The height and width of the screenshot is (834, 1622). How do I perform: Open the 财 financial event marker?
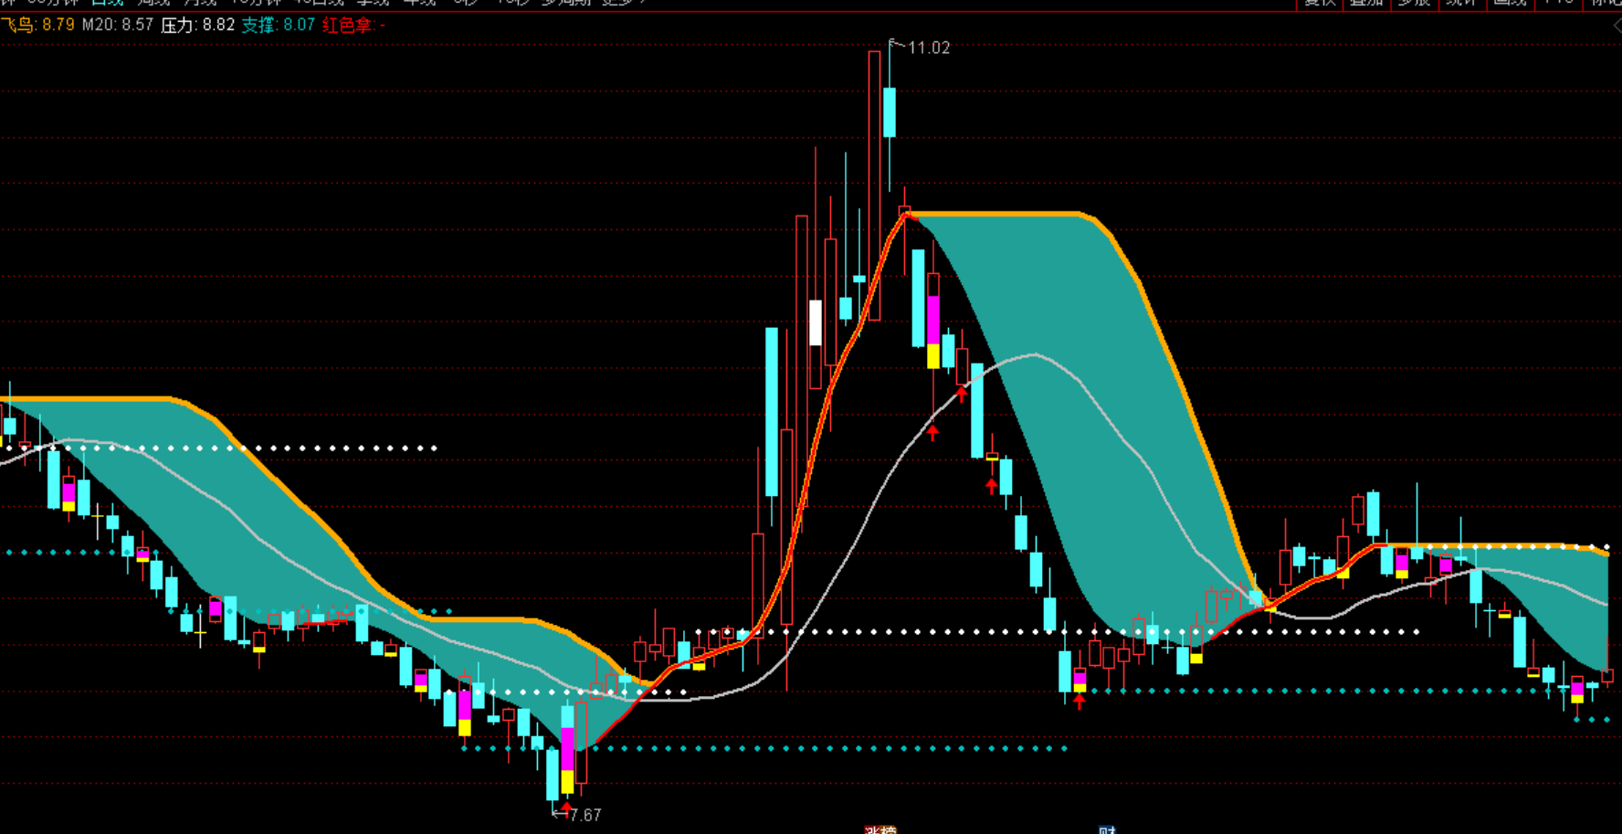click(x=1107, y=829)
